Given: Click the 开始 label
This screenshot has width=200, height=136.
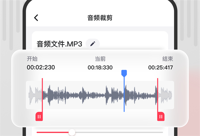Looking at the screenshot, I should click(32, 59).
